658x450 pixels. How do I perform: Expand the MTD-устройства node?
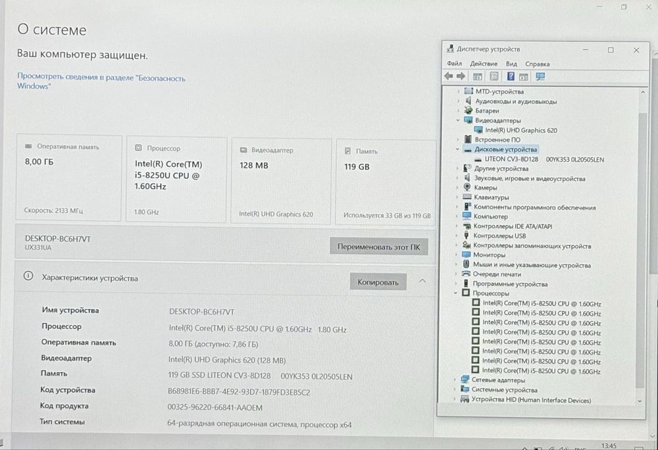coord(458,91)
